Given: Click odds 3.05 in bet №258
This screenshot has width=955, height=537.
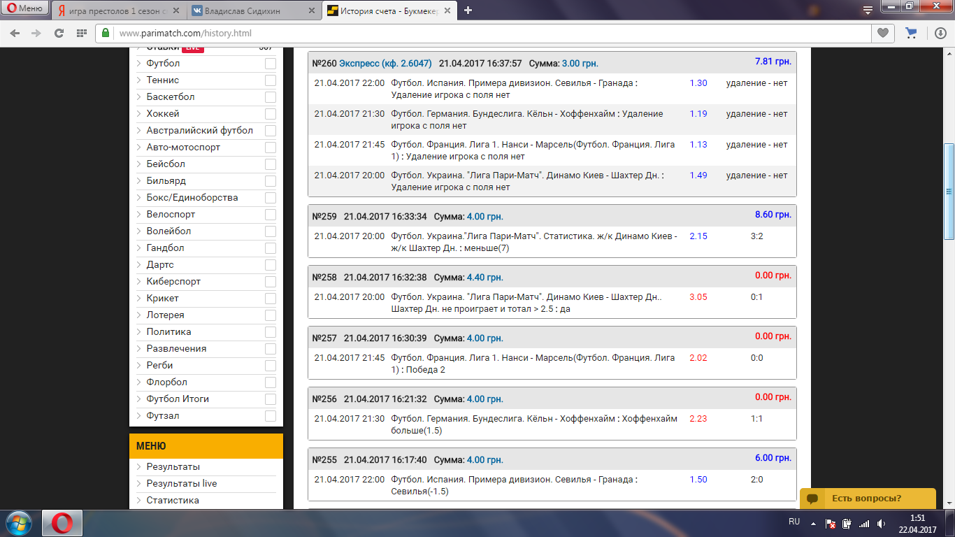Looking at the screenshot, I should 698,296.
